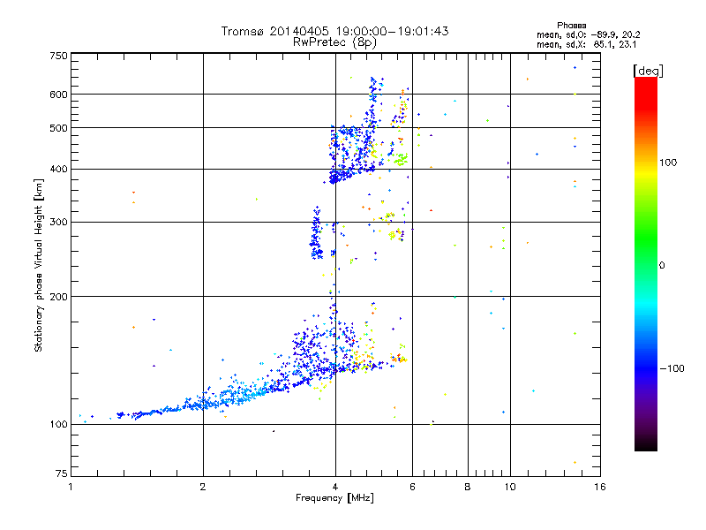Click the colorbar label '0'
This screenshot has height=530, width=706.
[x=661, y=266]
